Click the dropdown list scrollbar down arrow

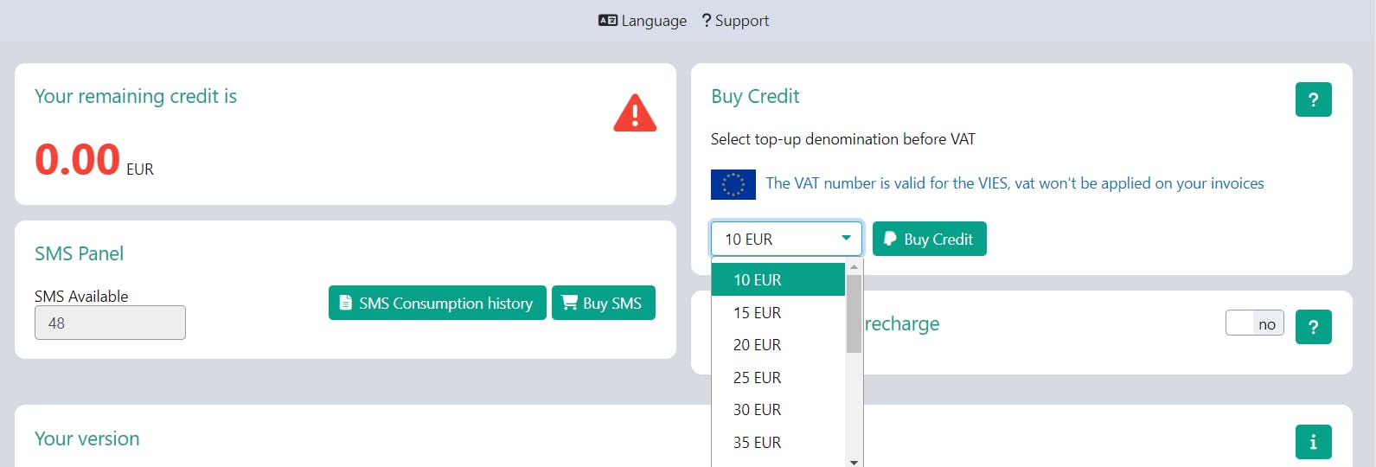coord(854,462)
